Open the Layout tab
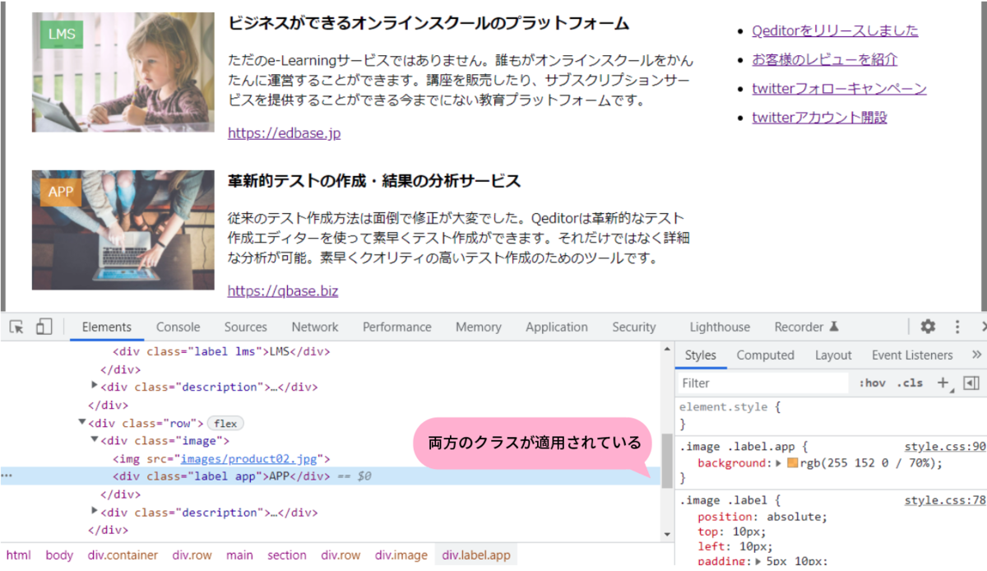 pyautogui.click(x=833, y=355)
